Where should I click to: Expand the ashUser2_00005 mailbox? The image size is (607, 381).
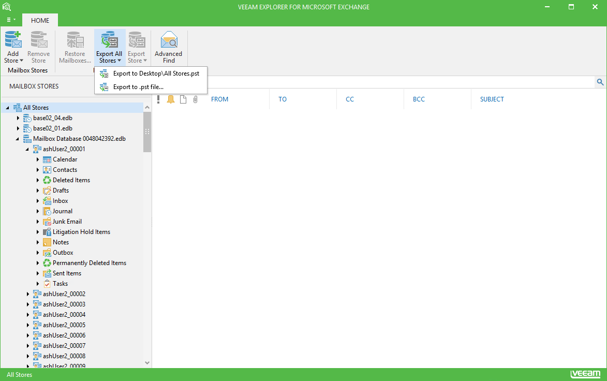(28, 325)
